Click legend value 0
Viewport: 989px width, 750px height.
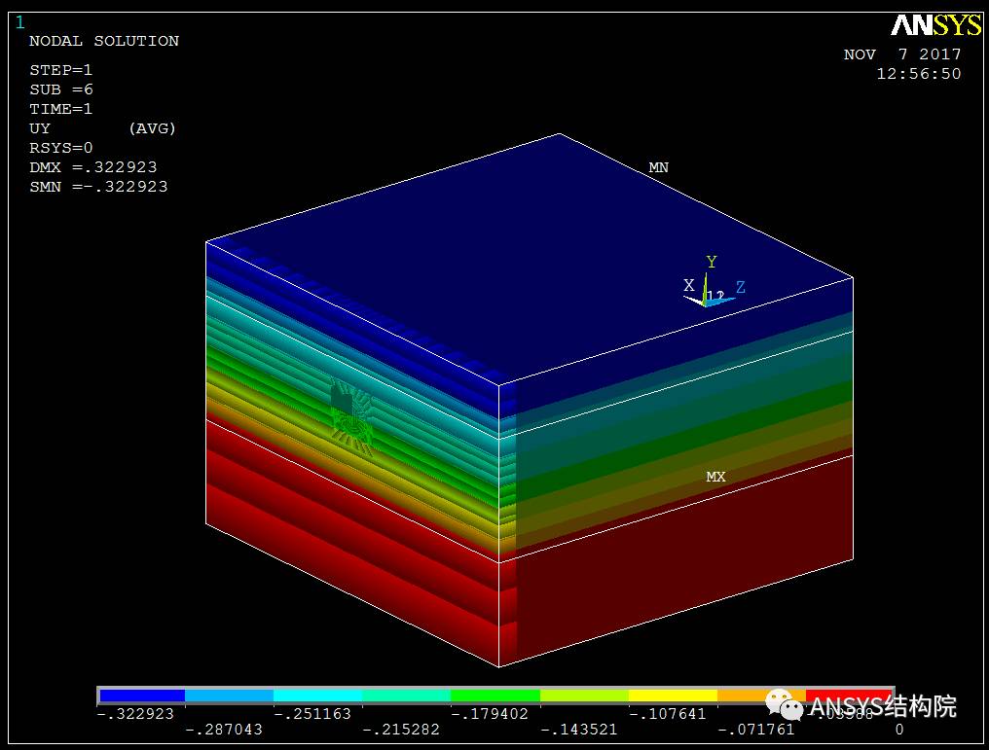[x=899, y=730]
